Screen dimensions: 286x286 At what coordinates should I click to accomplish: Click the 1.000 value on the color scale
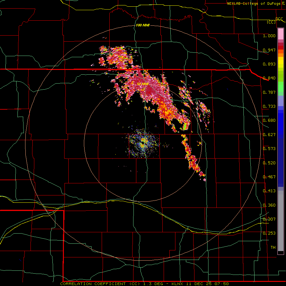coord(269,36)
